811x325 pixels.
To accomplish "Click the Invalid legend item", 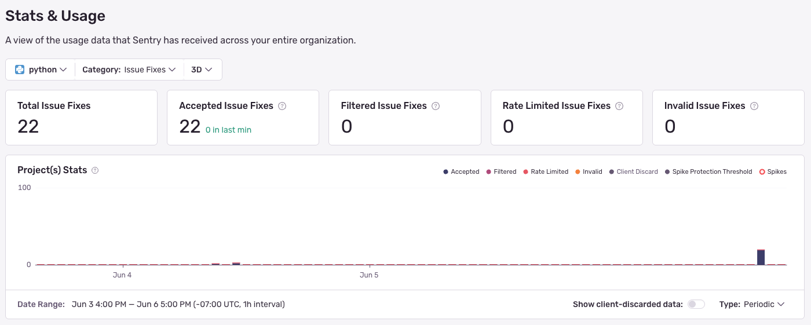I will 589,171.
